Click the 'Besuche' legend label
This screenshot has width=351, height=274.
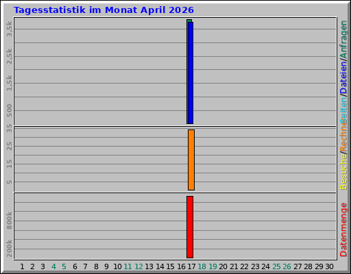point(343,172)
